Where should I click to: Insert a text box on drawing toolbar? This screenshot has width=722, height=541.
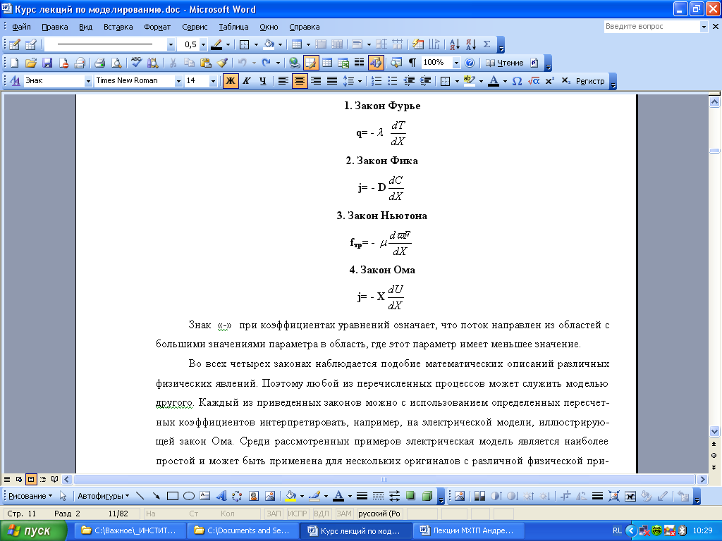pos(205,496)
